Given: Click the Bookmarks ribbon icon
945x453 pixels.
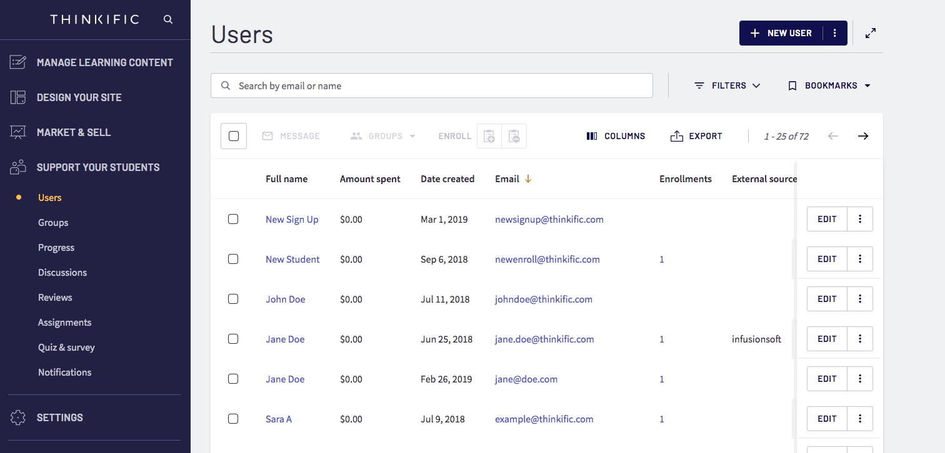Looking at the screenshot, I should [792, 85].
